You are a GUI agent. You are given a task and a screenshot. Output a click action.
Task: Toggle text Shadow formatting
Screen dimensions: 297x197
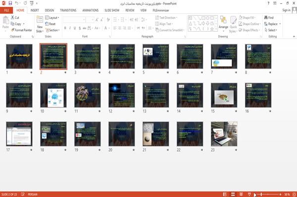(80, 28)
